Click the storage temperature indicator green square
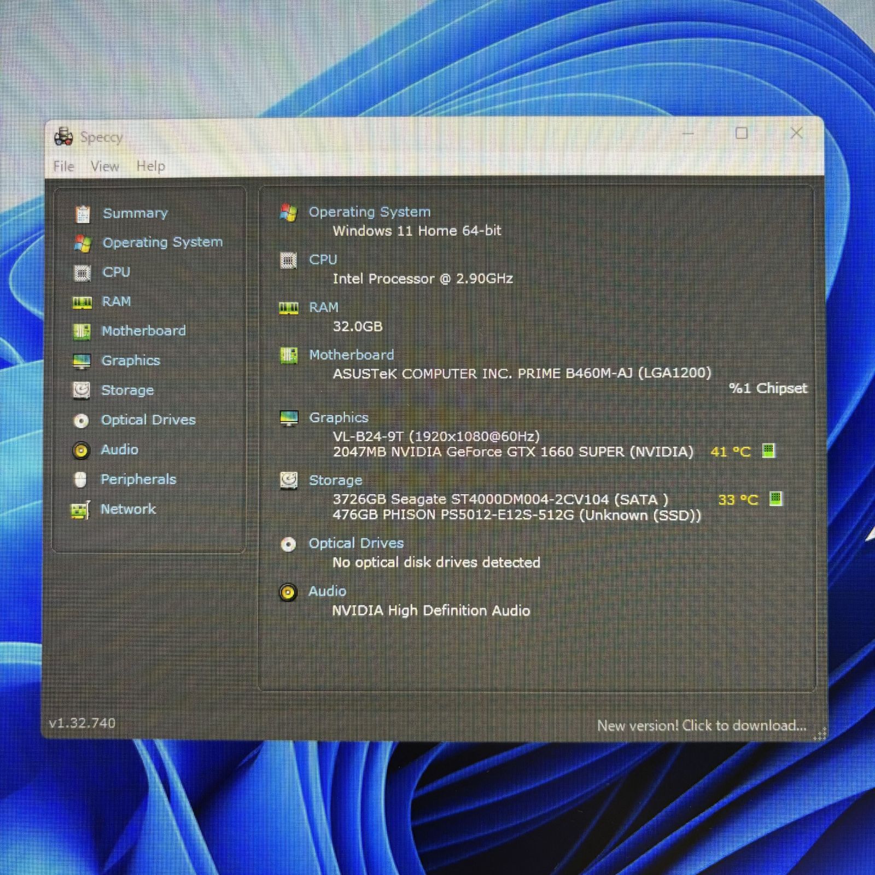Viewport: 875px width, 875px height. tap(775, 499)
